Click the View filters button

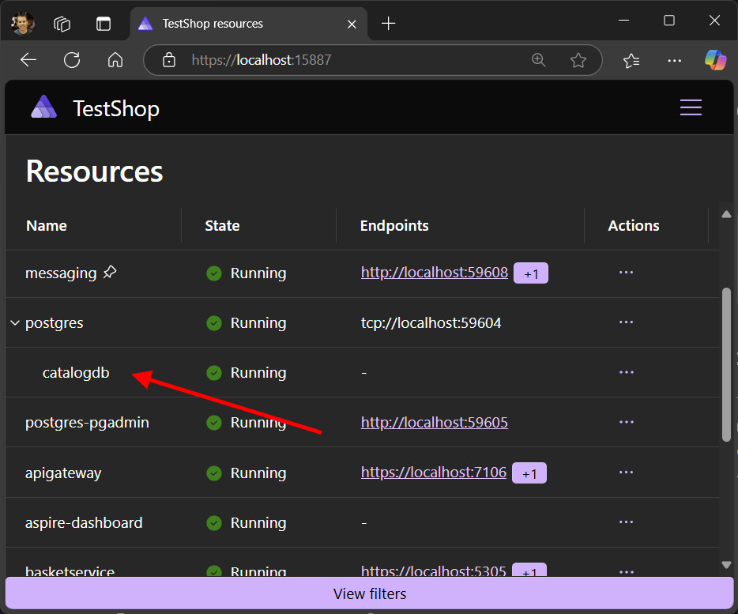369,593
